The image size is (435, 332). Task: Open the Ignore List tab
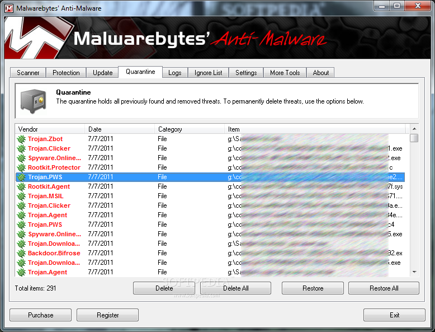209,73
